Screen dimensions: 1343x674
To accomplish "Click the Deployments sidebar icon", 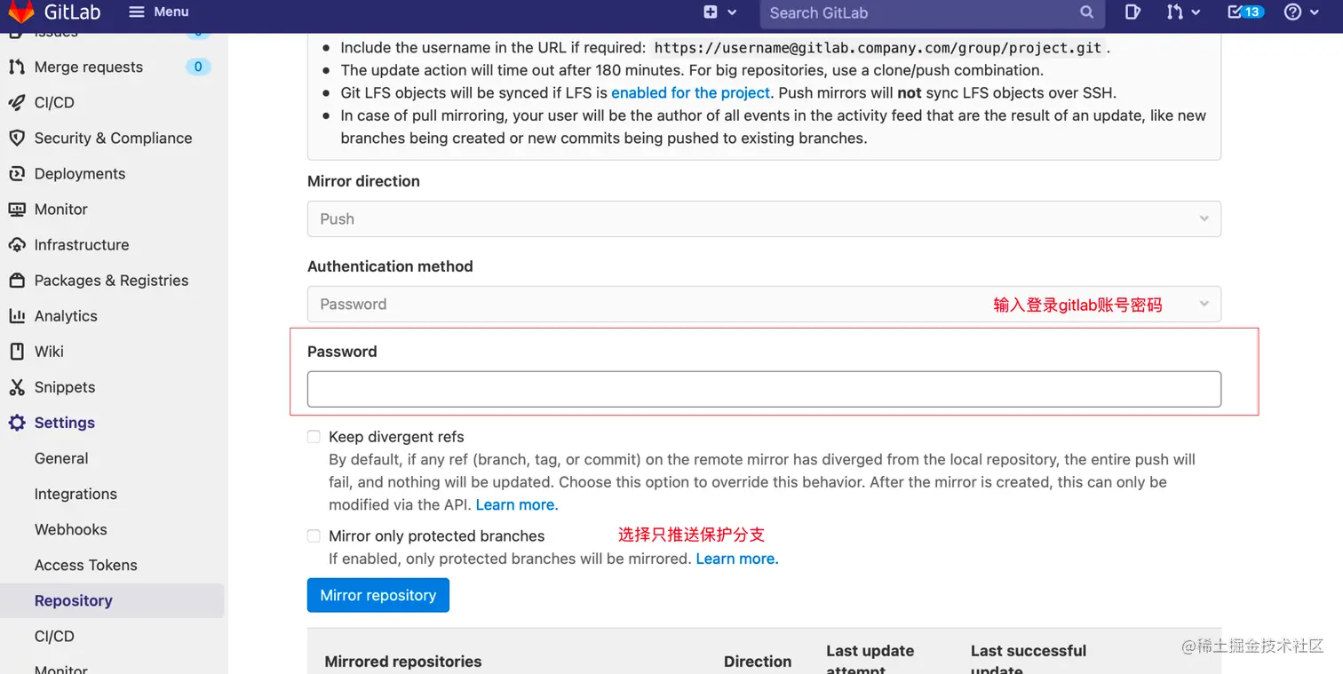I will (x=16, y=173).
